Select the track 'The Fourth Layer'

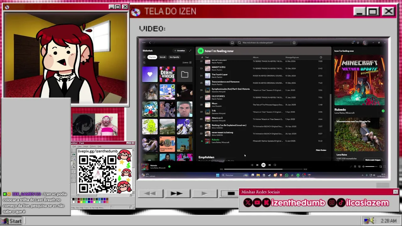tap(220, 74)
